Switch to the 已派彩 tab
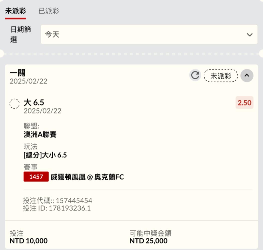Screen dimensions: 263x250 click(x=49, y=11)
